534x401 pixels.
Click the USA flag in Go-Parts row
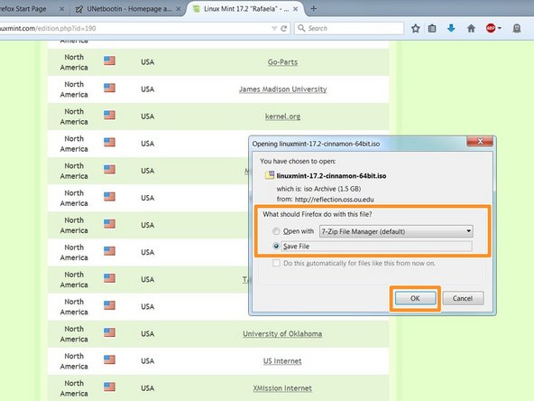pos(109,61)
